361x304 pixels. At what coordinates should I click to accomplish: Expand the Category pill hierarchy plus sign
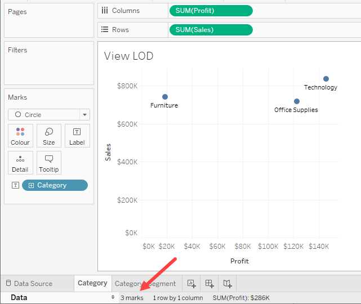point(31,185)
